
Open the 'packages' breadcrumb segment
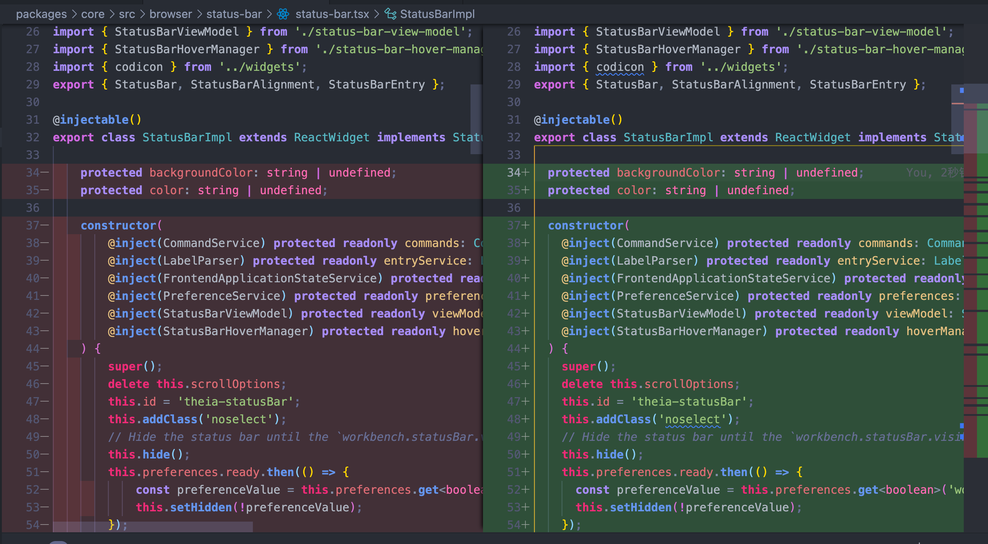[x=41, y=14]
